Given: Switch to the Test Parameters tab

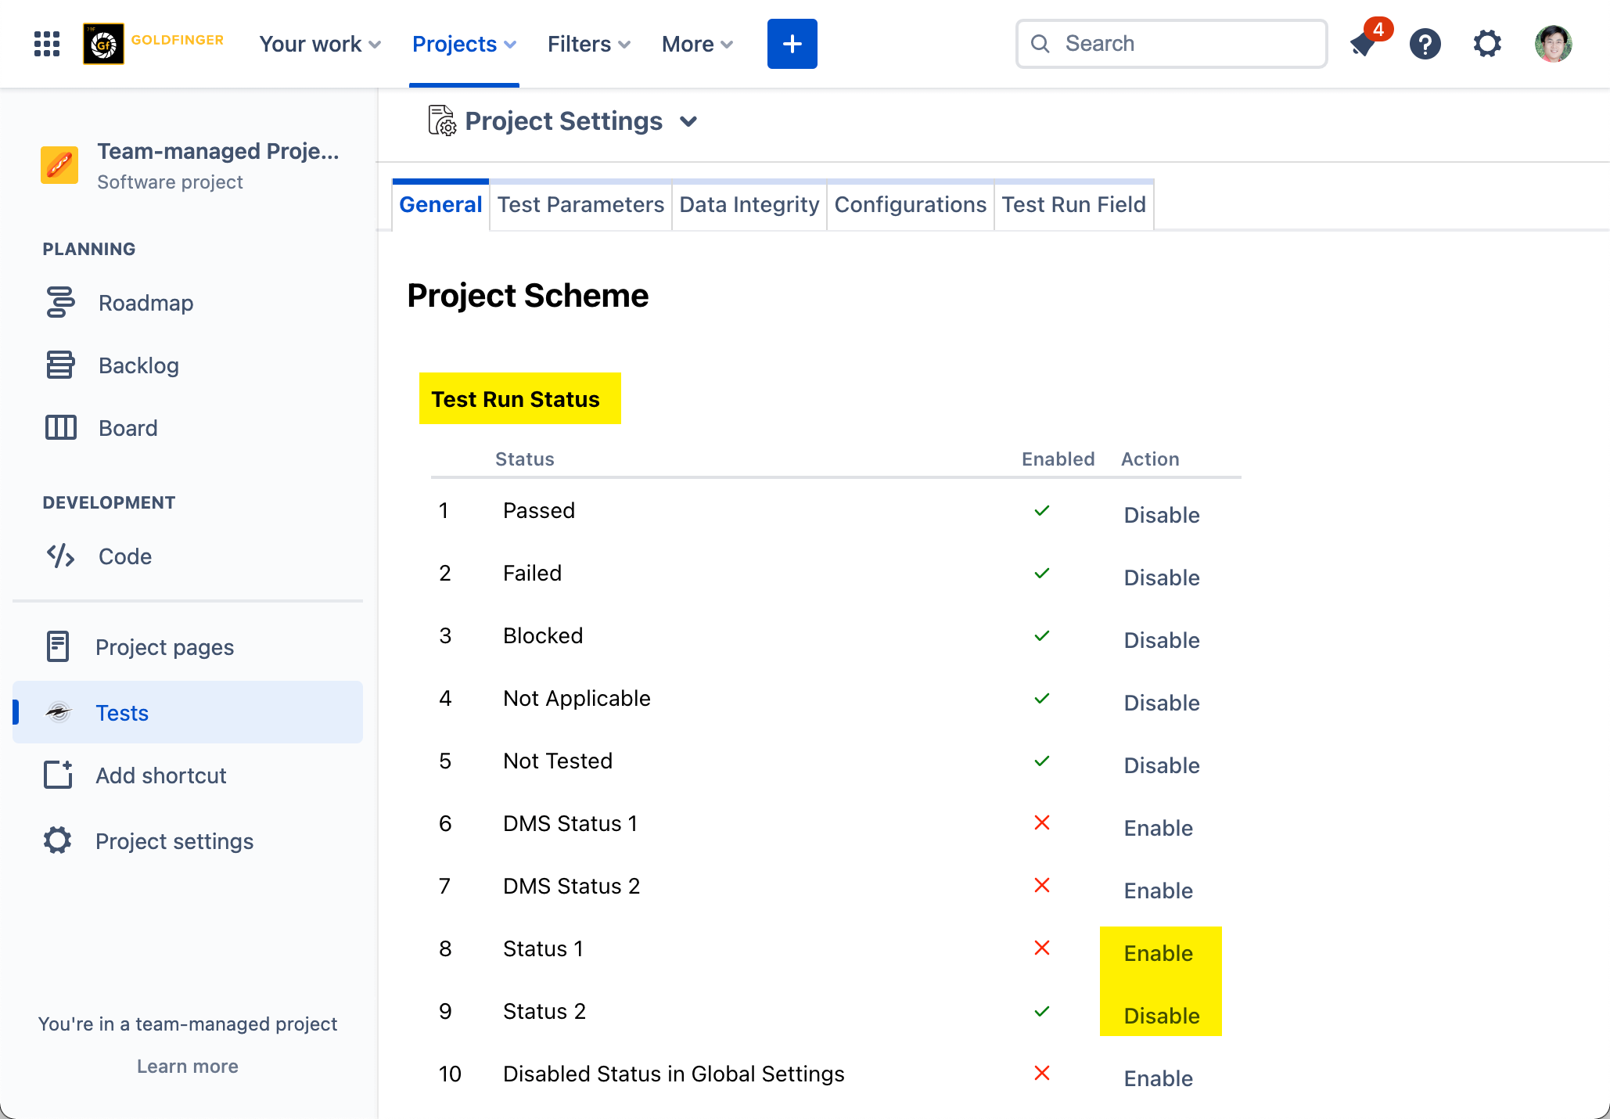Looking at the screenshot, I should click(580, 205).
